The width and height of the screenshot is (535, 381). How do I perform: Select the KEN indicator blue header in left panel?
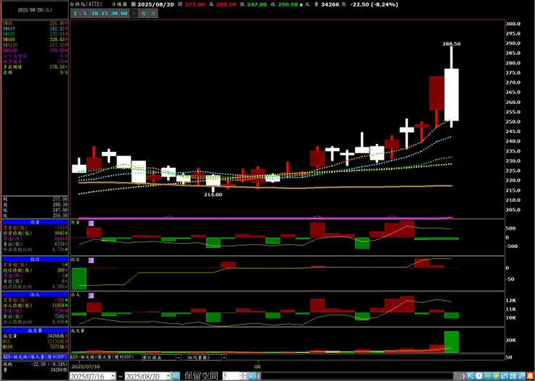35,357
